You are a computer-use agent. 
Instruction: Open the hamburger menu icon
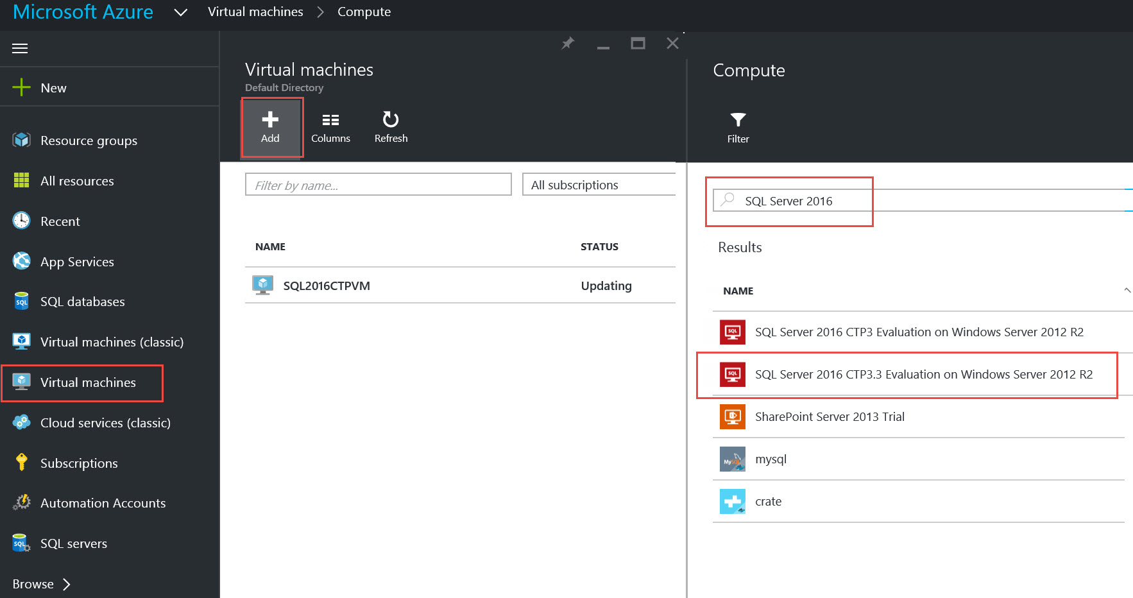pos(20,48)
